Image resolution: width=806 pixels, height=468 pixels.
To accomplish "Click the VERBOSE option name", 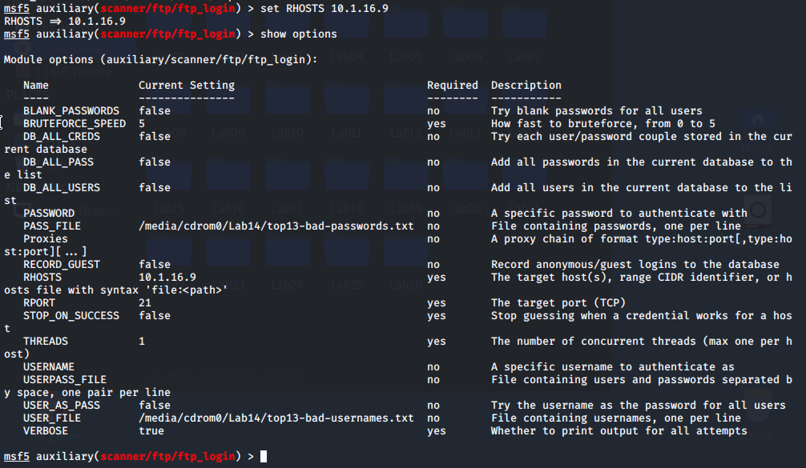I will click(45, 431).
